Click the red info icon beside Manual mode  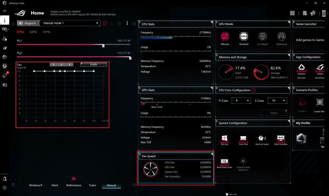pos(105,23)
